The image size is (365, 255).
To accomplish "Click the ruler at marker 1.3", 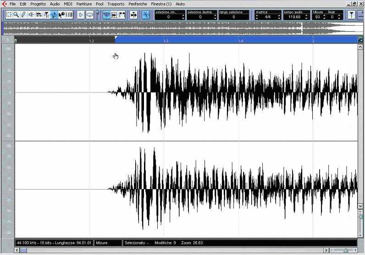I will coord(166,41).
